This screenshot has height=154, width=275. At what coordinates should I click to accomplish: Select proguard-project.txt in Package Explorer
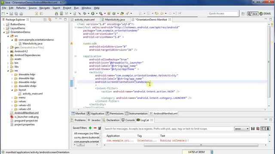26,121
